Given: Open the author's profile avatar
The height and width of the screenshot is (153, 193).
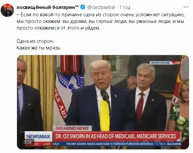Looking at the screenshot, I should coord(7,10).
